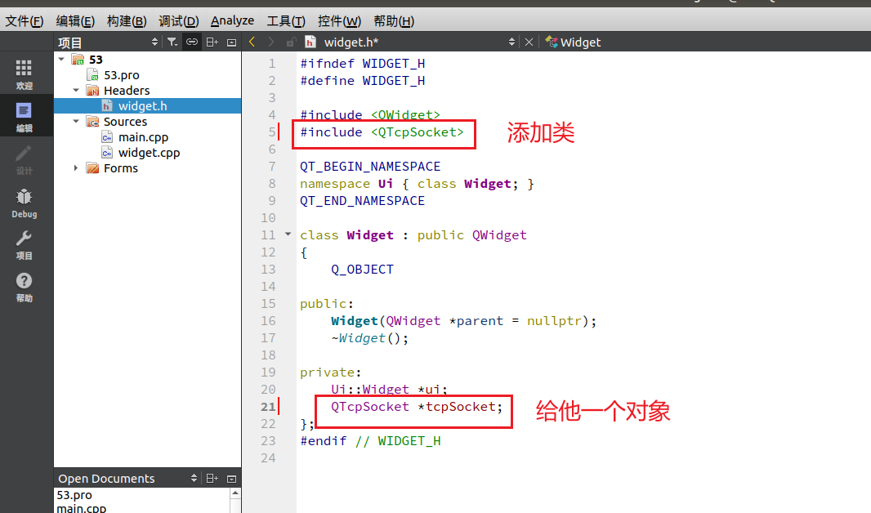Collapse the Headers folder
Image resolution: width=871 pixels, height=513 pixels.
pos(76,90)
